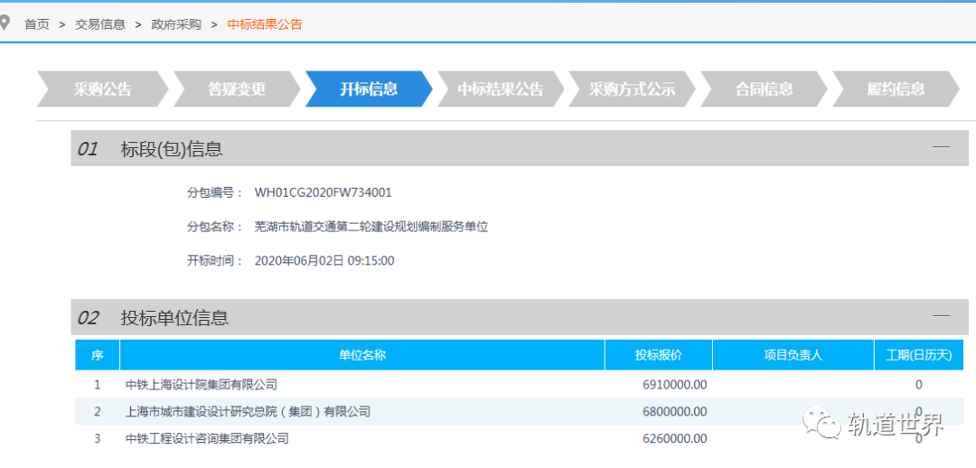The width and height of the screenshot is (976, 468).
Task: Open the 中标结果公告 step tab
Action: click(501, 89)
